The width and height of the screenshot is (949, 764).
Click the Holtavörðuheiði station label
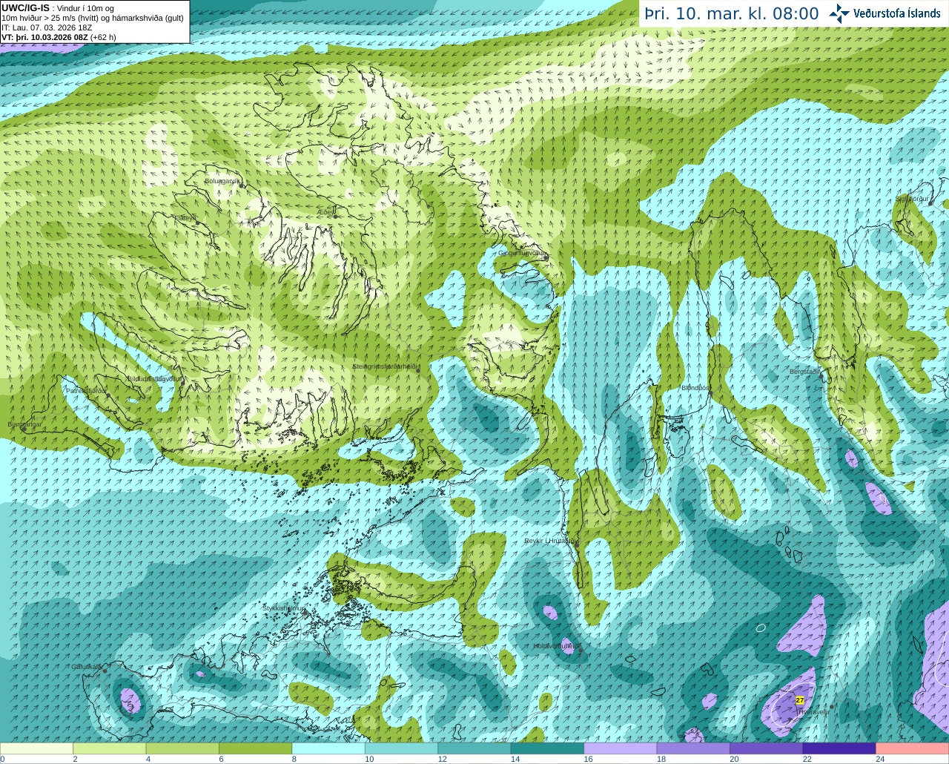click(x=557, y=646)
